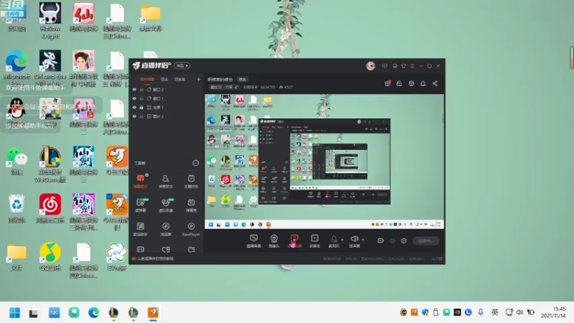The height and width of the screenshot is (323, 574).
Task: Open the 虚拟形象 bear avatar tool
Action: 166,205
